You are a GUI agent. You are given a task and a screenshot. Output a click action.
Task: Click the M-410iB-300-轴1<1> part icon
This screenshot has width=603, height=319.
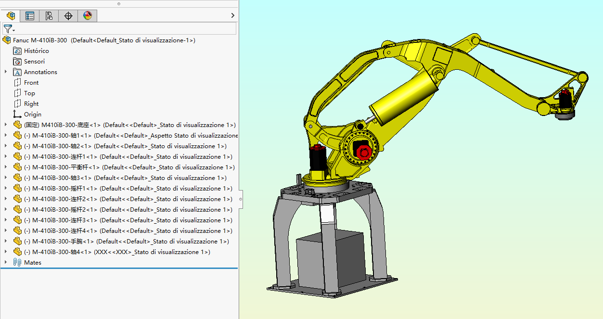pyautogui.click(x=17, y=136)
